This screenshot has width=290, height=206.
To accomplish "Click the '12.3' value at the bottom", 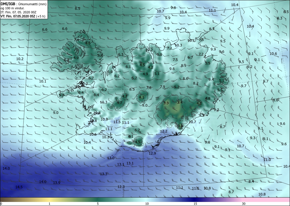I will (x=121, y=187).
